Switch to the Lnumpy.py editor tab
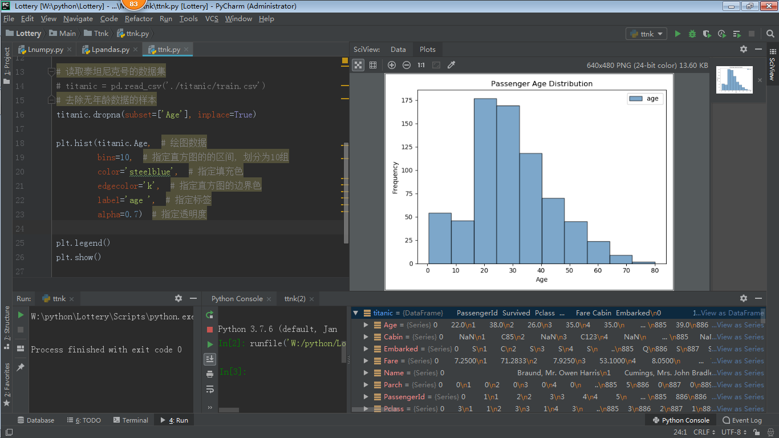 46,50
